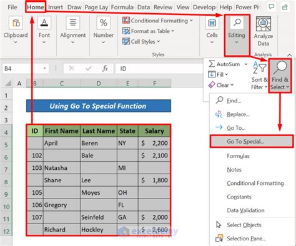
Task: Choose Notes from the menu
Action: pyautogui.click(x=234, y=169)
